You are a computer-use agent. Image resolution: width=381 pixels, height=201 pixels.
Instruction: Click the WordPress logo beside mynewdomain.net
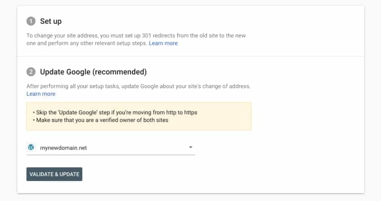(31, 148)
